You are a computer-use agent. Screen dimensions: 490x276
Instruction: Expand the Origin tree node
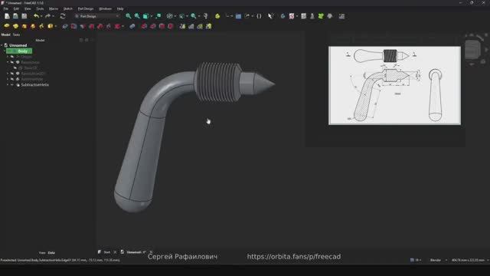pyautogui.click(x=8, y=57)
